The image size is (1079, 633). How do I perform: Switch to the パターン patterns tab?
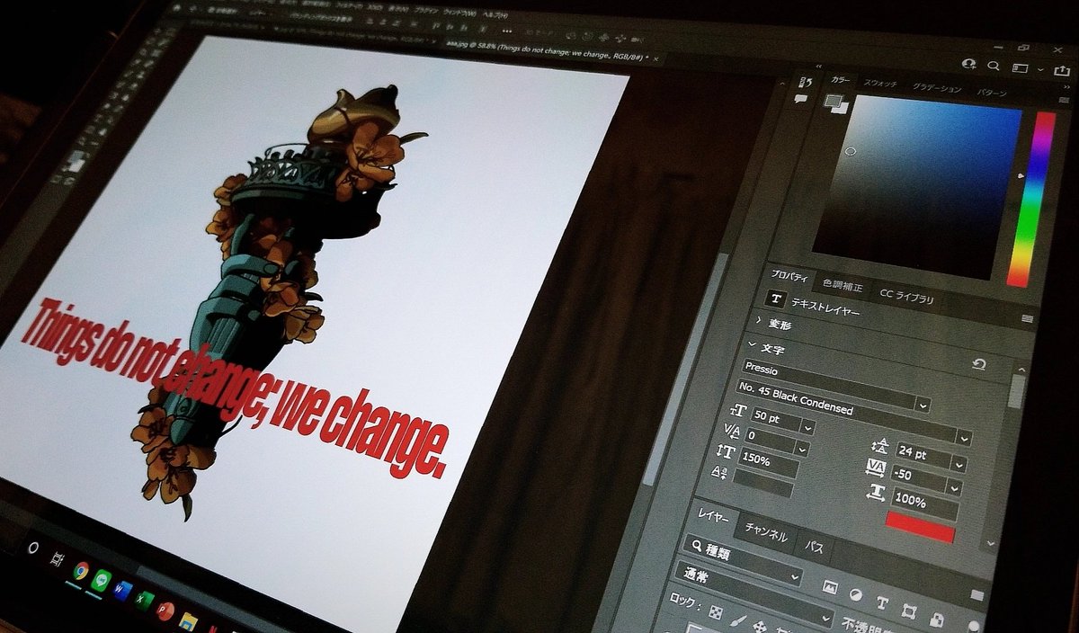click(992, 92)
